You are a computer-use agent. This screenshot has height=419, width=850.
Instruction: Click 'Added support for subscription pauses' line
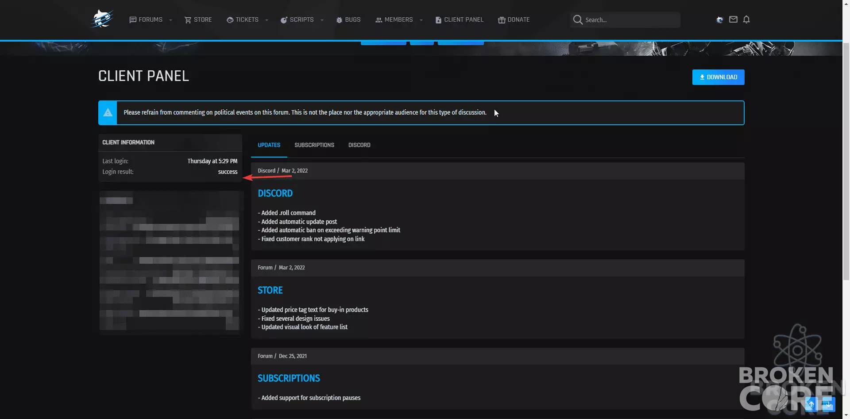point(309,398)
